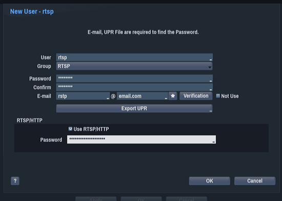This screenshot has width=282, height=201.
Task: Uncheck the Use RTSP/HTTP checkbox
Action: (70, 129)
